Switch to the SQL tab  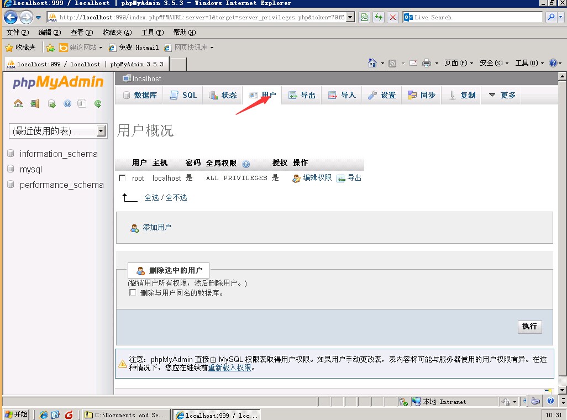click(183, 95)
